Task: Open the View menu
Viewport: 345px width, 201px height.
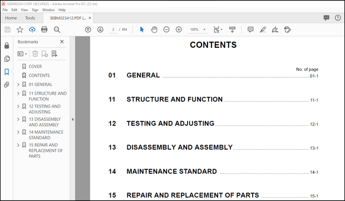Action: click(x=24, y=10)
